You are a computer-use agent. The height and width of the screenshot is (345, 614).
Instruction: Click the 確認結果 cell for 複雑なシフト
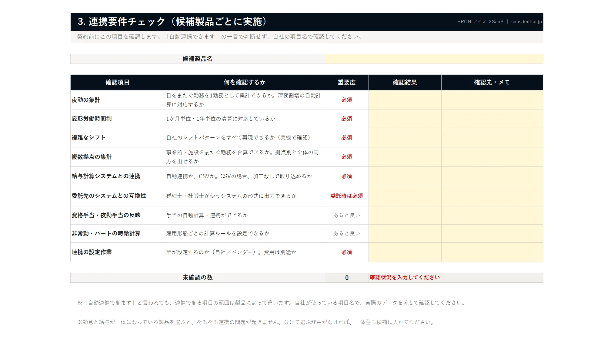405,137
